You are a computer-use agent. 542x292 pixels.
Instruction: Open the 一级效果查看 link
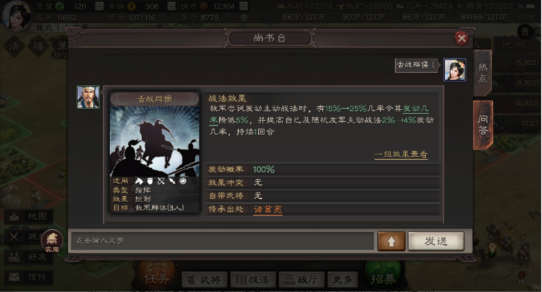pos(401,154)
